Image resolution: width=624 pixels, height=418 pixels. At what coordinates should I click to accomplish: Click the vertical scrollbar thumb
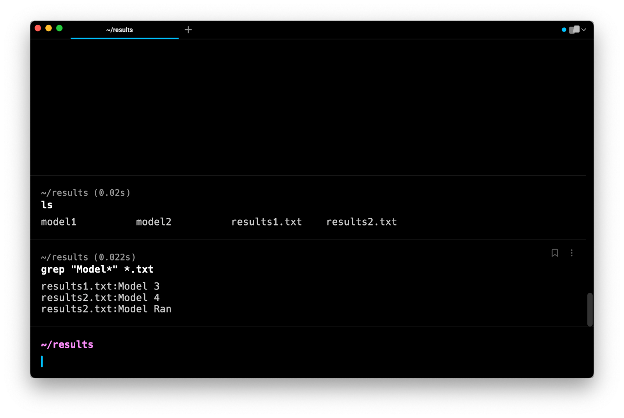pos(590,309)
